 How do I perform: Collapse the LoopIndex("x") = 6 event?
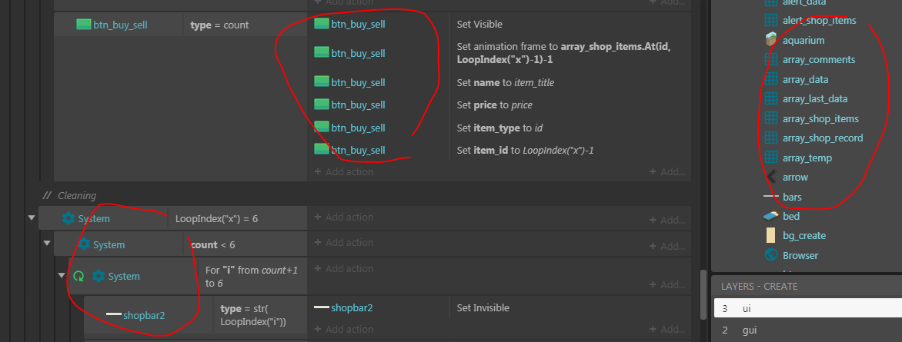tap(32, 218)
